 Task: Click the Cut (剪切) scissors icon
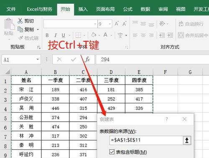tap(20, 21)
